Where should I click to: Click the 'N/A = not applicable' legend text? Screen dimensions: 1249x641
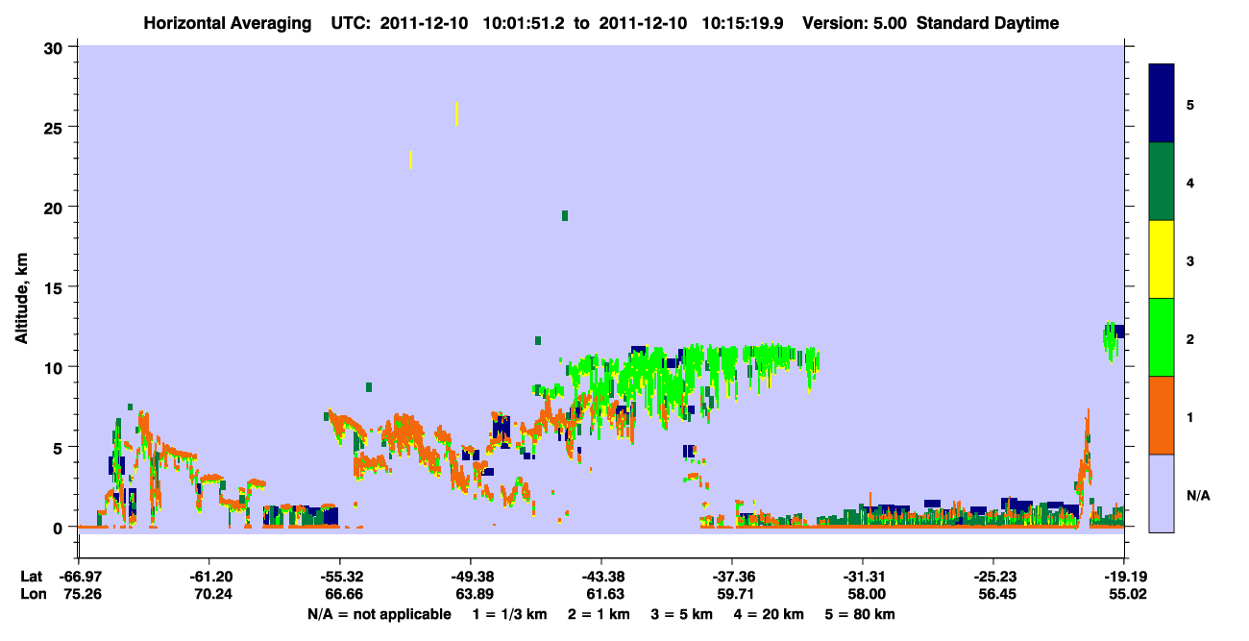tap(379, 614)
